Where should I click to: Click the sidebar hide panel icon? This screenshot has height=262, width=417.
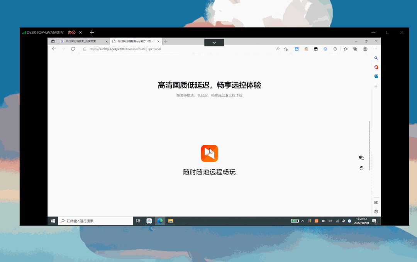376,203
